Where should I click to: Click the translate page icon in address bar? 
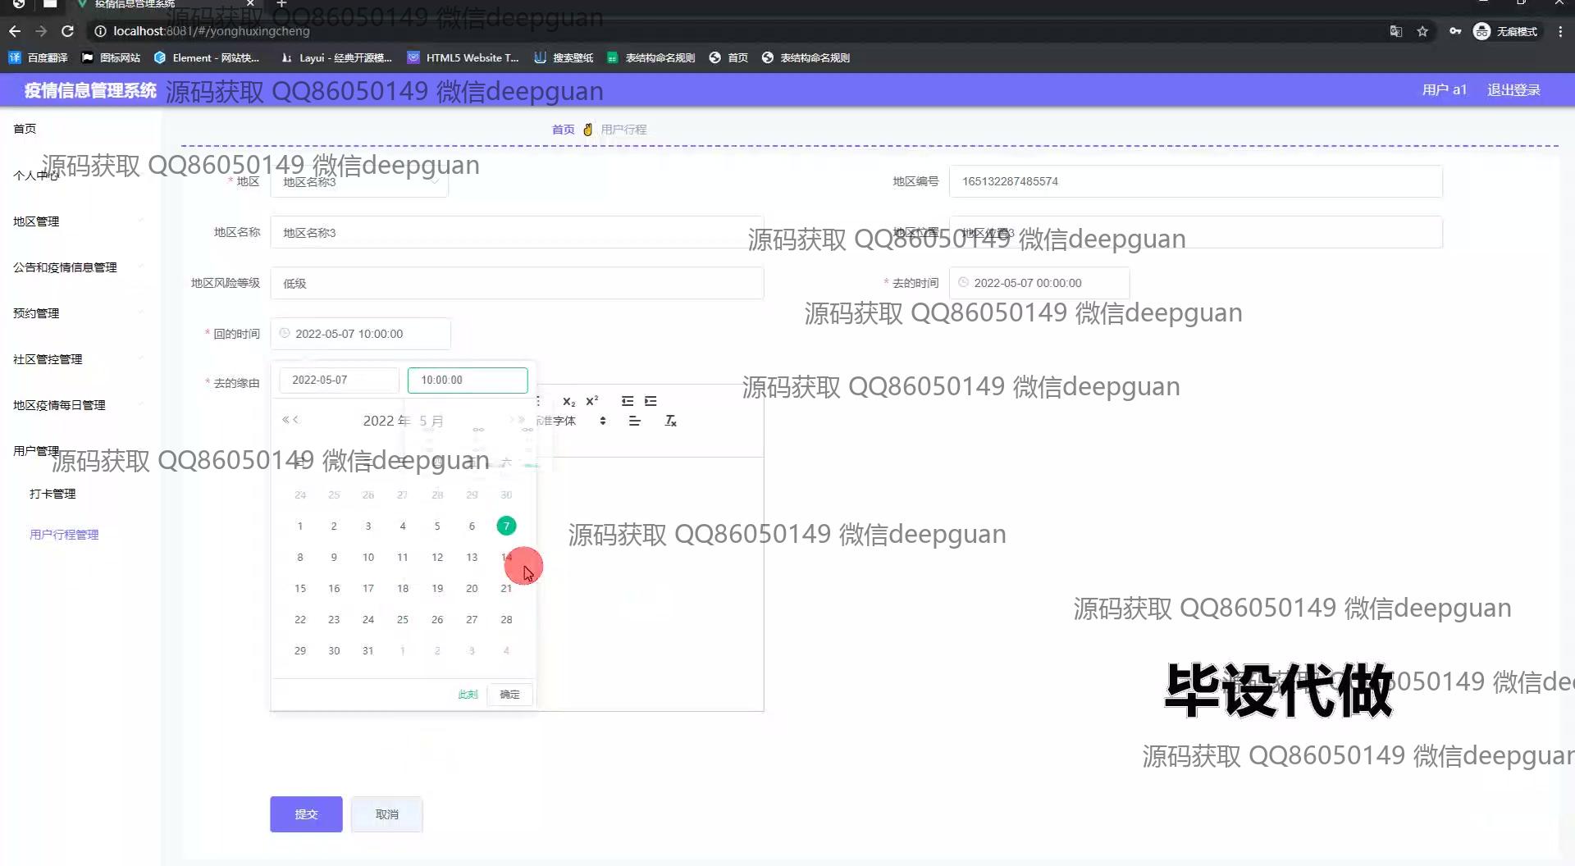1396,31
